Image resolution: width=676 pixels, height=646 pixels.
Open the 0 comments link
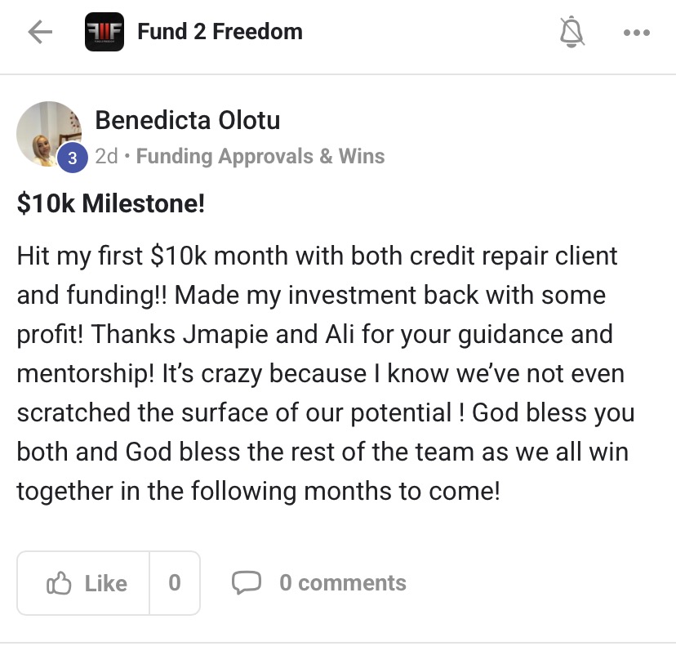[342, 583]
